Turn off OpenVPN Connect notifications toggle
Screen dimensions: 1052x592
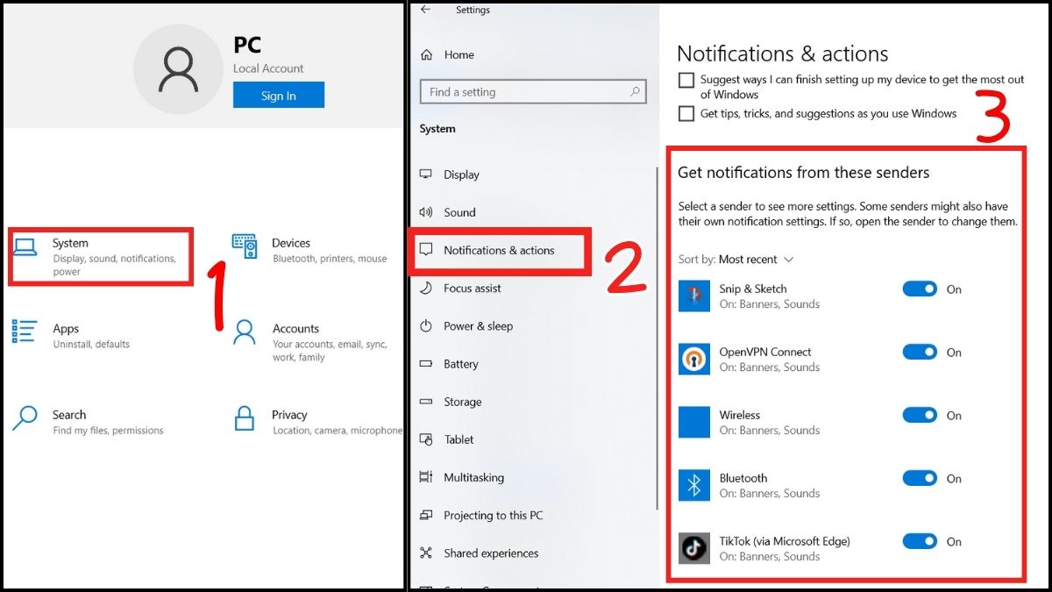(x=920, y=352)
